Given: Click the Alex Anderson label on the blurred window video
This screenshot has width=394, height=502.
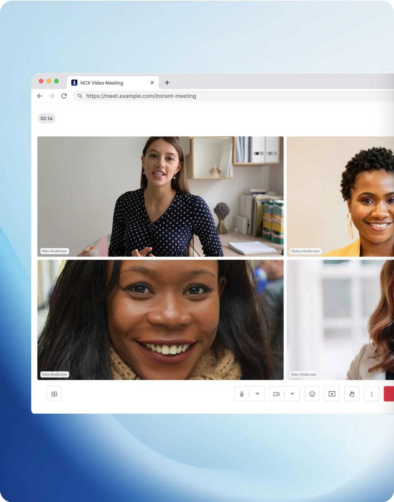Looking at the screenshot, I should tap(304, 375).
